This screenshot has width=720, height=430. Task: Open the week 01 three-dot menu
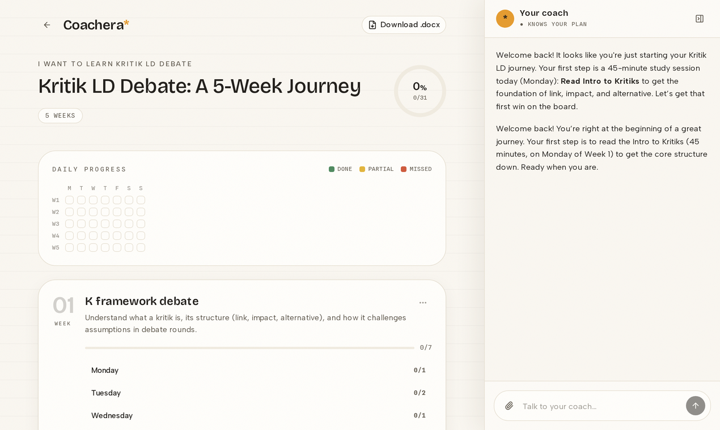[423, 303]
